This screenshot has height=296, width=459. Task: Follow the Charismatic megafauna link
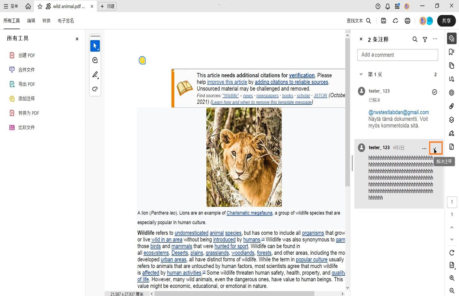coord(250,213)
